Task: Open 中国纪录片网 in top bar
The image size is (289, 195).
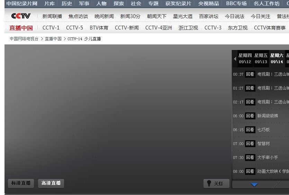Action: 22,3
